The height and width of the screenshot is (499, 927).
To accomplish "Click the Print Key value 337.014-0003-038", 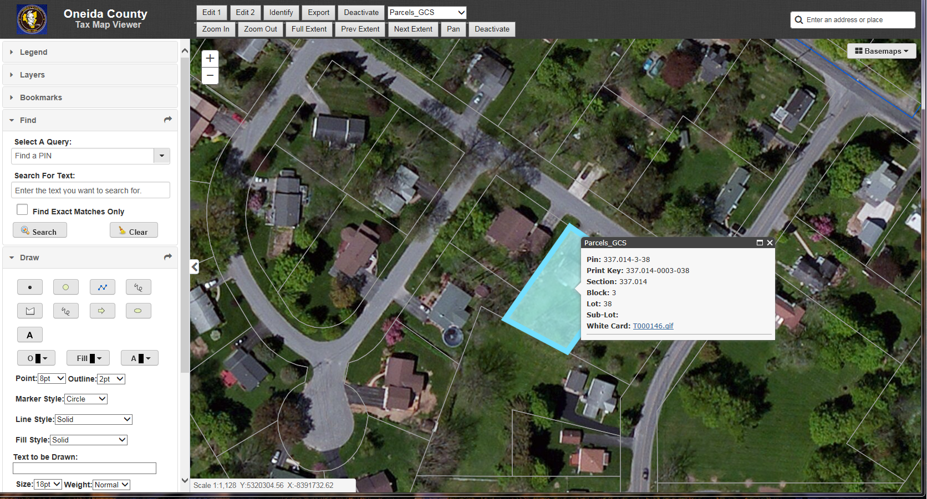I will point(658,270).
